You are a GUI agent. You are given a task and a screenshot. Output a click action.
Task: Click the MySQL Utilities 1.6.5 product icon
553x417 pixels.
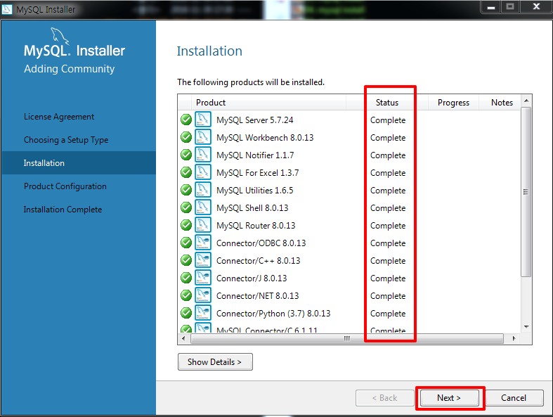click(x=203, y=190)
